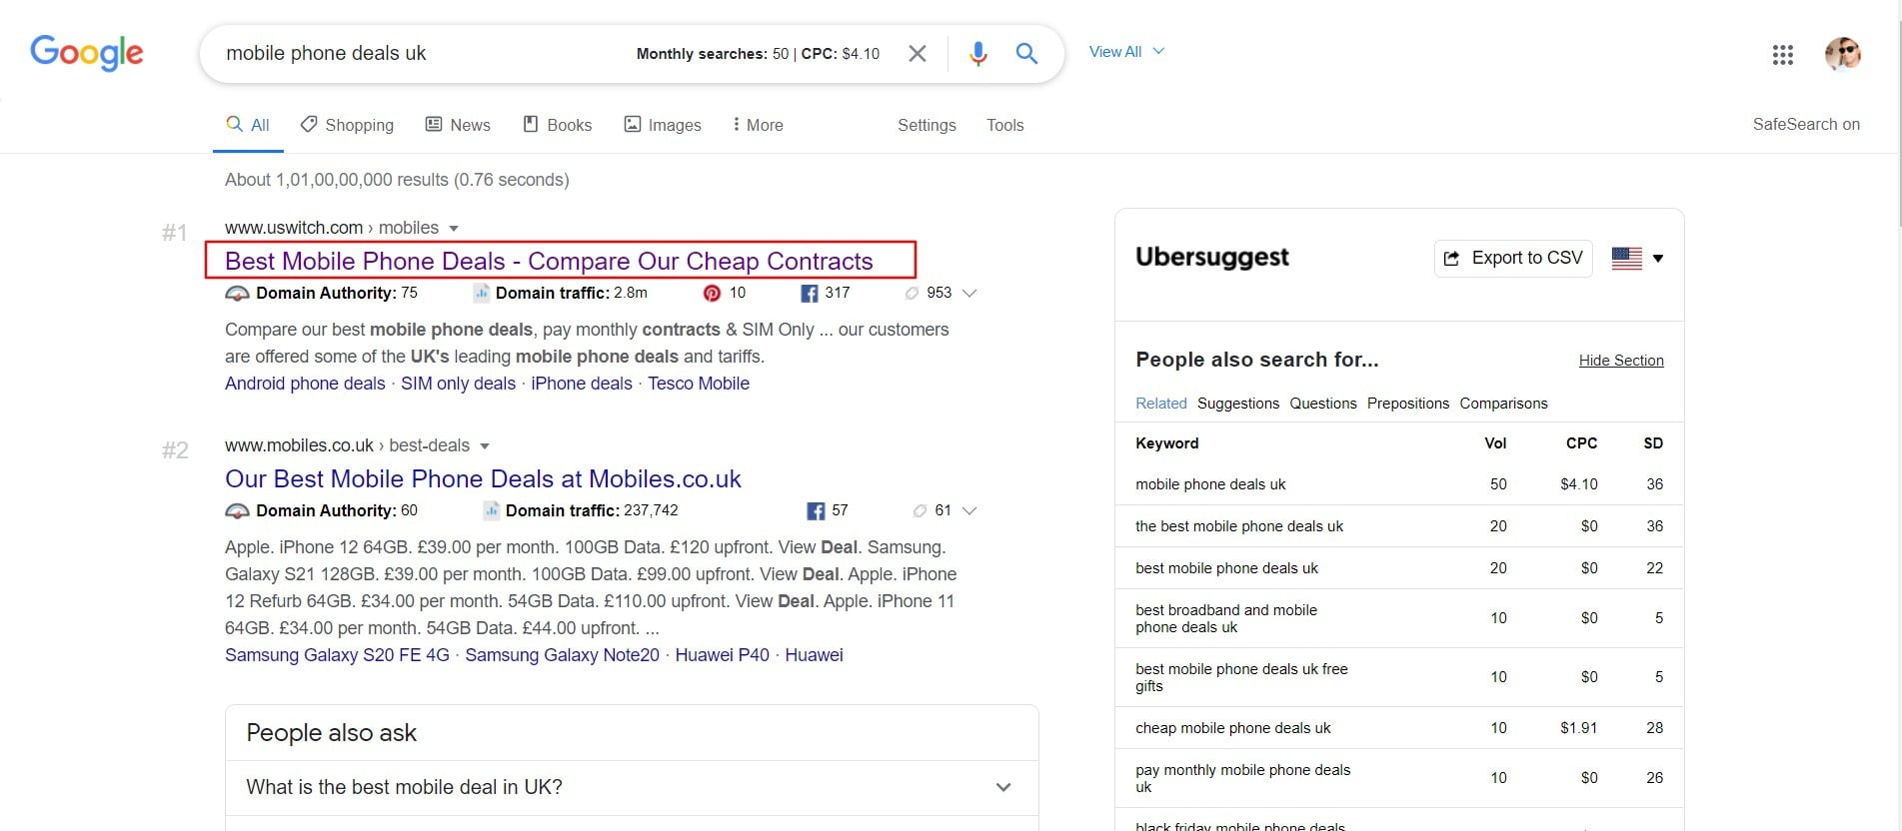1902x831 pixels.
Task: Open search Tools
Action: click(1004, 125)
